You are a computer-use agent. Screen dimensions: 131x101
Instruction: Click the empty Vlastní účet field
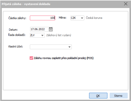(49, 47)
